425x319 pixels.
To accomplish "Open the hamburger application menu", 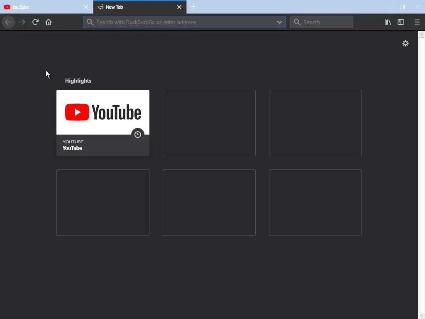I will click(x=417, y=22).
